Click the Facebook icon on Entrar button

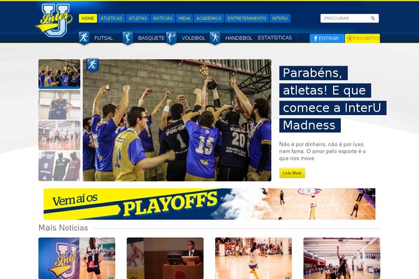316,38
